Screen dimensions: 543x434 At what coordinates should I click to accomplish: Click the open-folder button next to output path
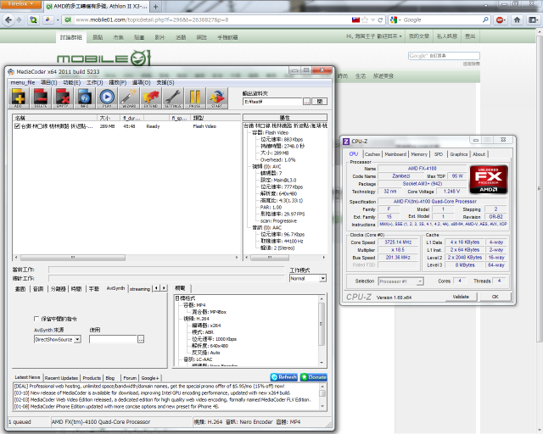(x=320, y=102)
